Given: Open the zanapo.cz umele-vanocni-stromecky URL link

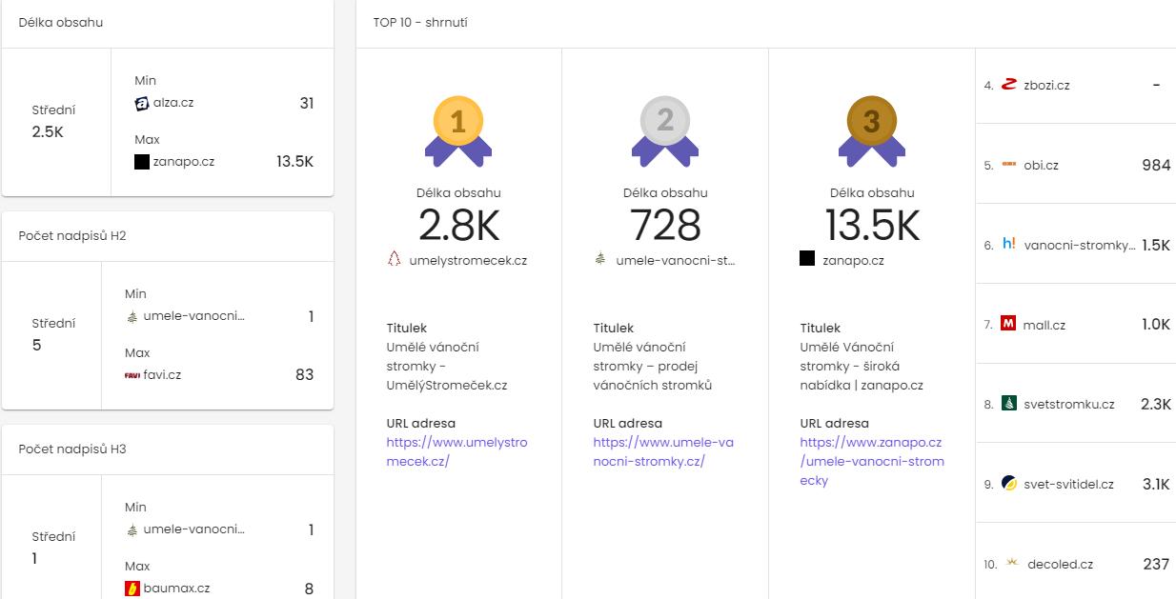Looking at the screenshot, I should pyautogui.click(x=871, y=461).
